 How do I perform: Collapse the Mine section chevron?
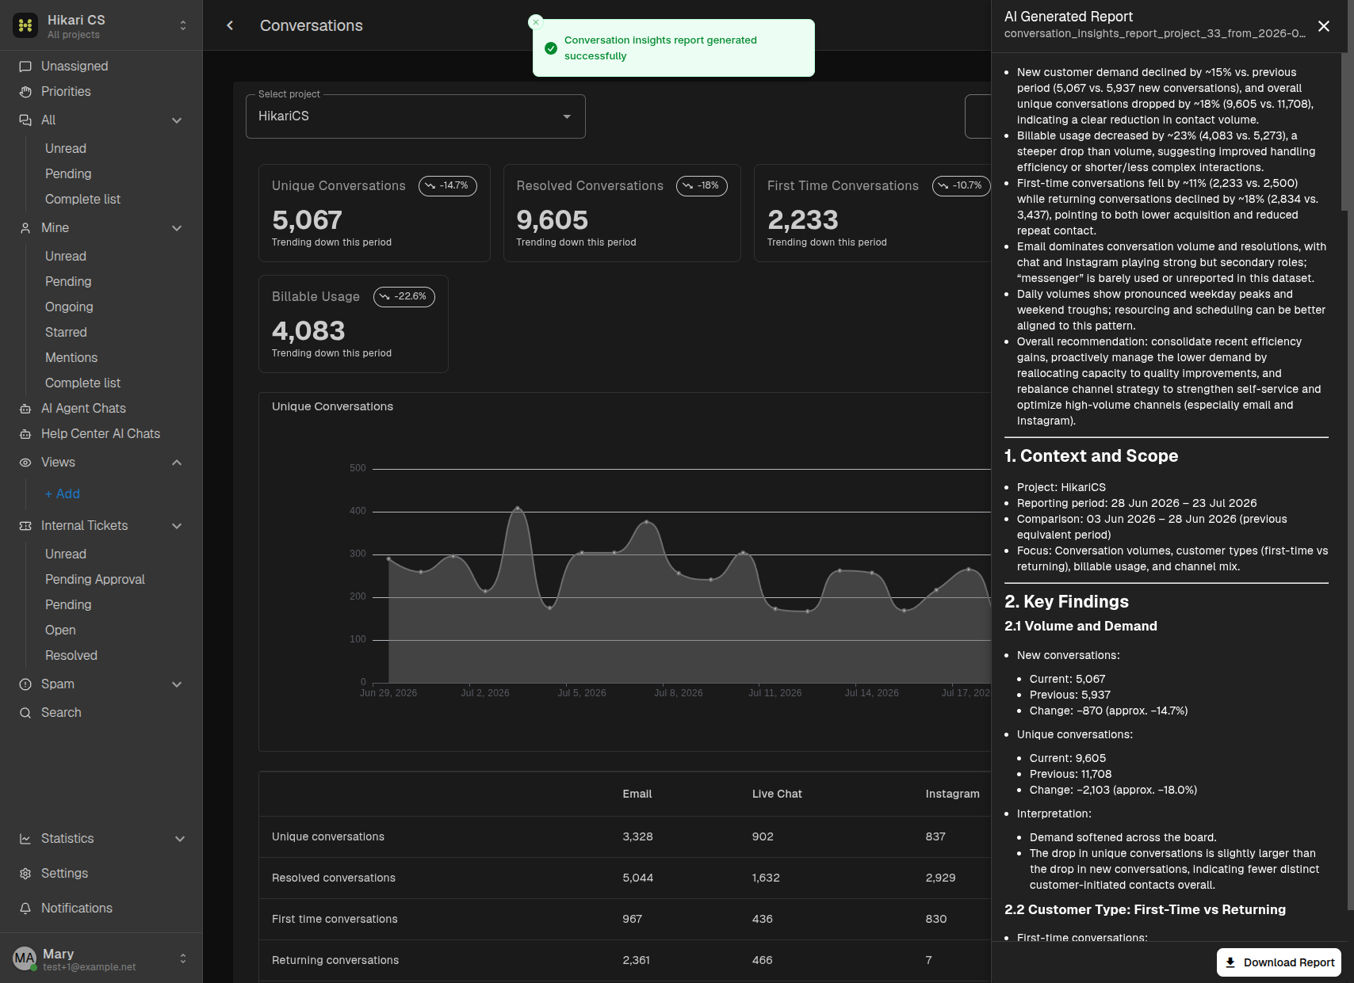177,228
